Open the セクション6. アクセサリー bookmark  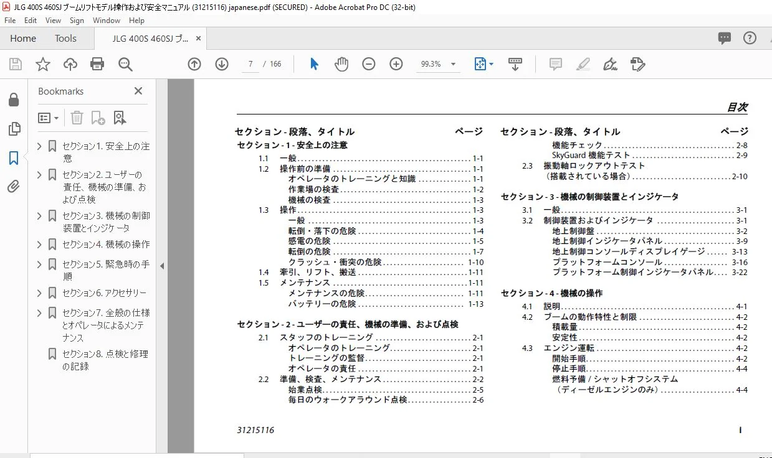click(x=104, y=293)
